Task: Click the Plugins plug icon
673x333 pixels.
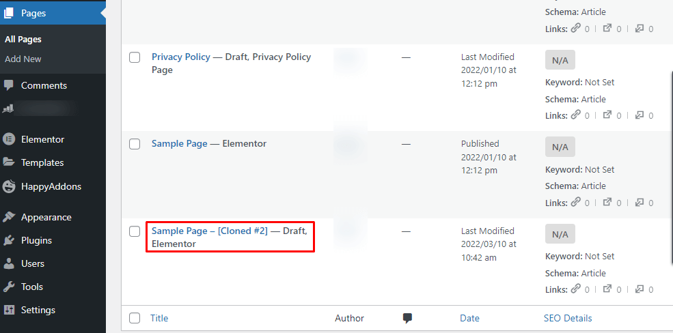Action: pyautogui.click(x=9, y=240)
